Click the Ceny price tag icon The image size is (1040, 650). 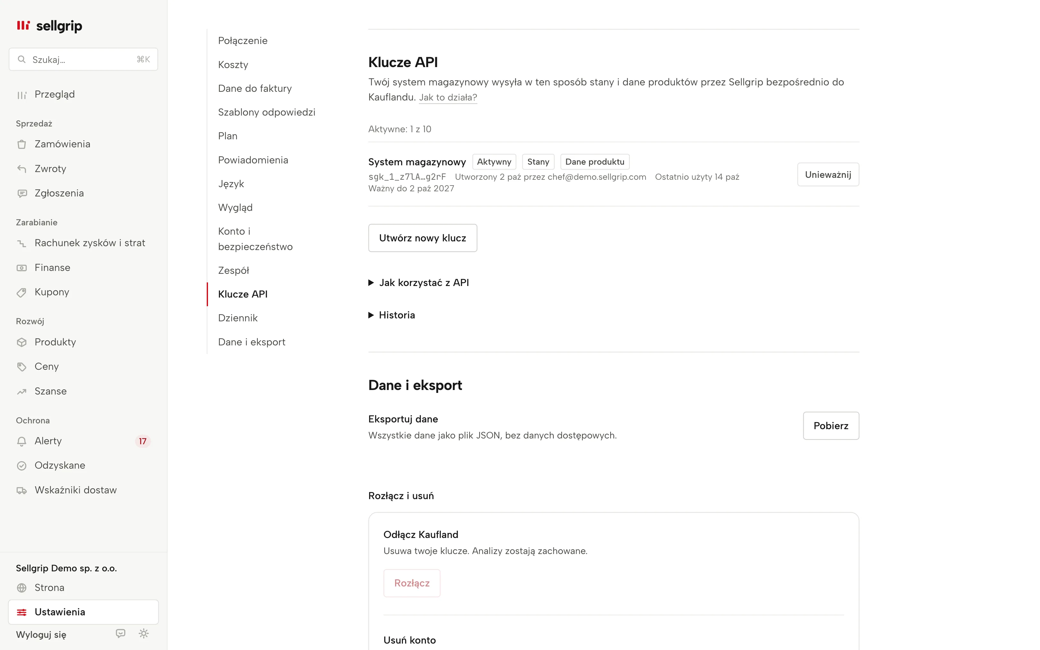tap(22, 367)
